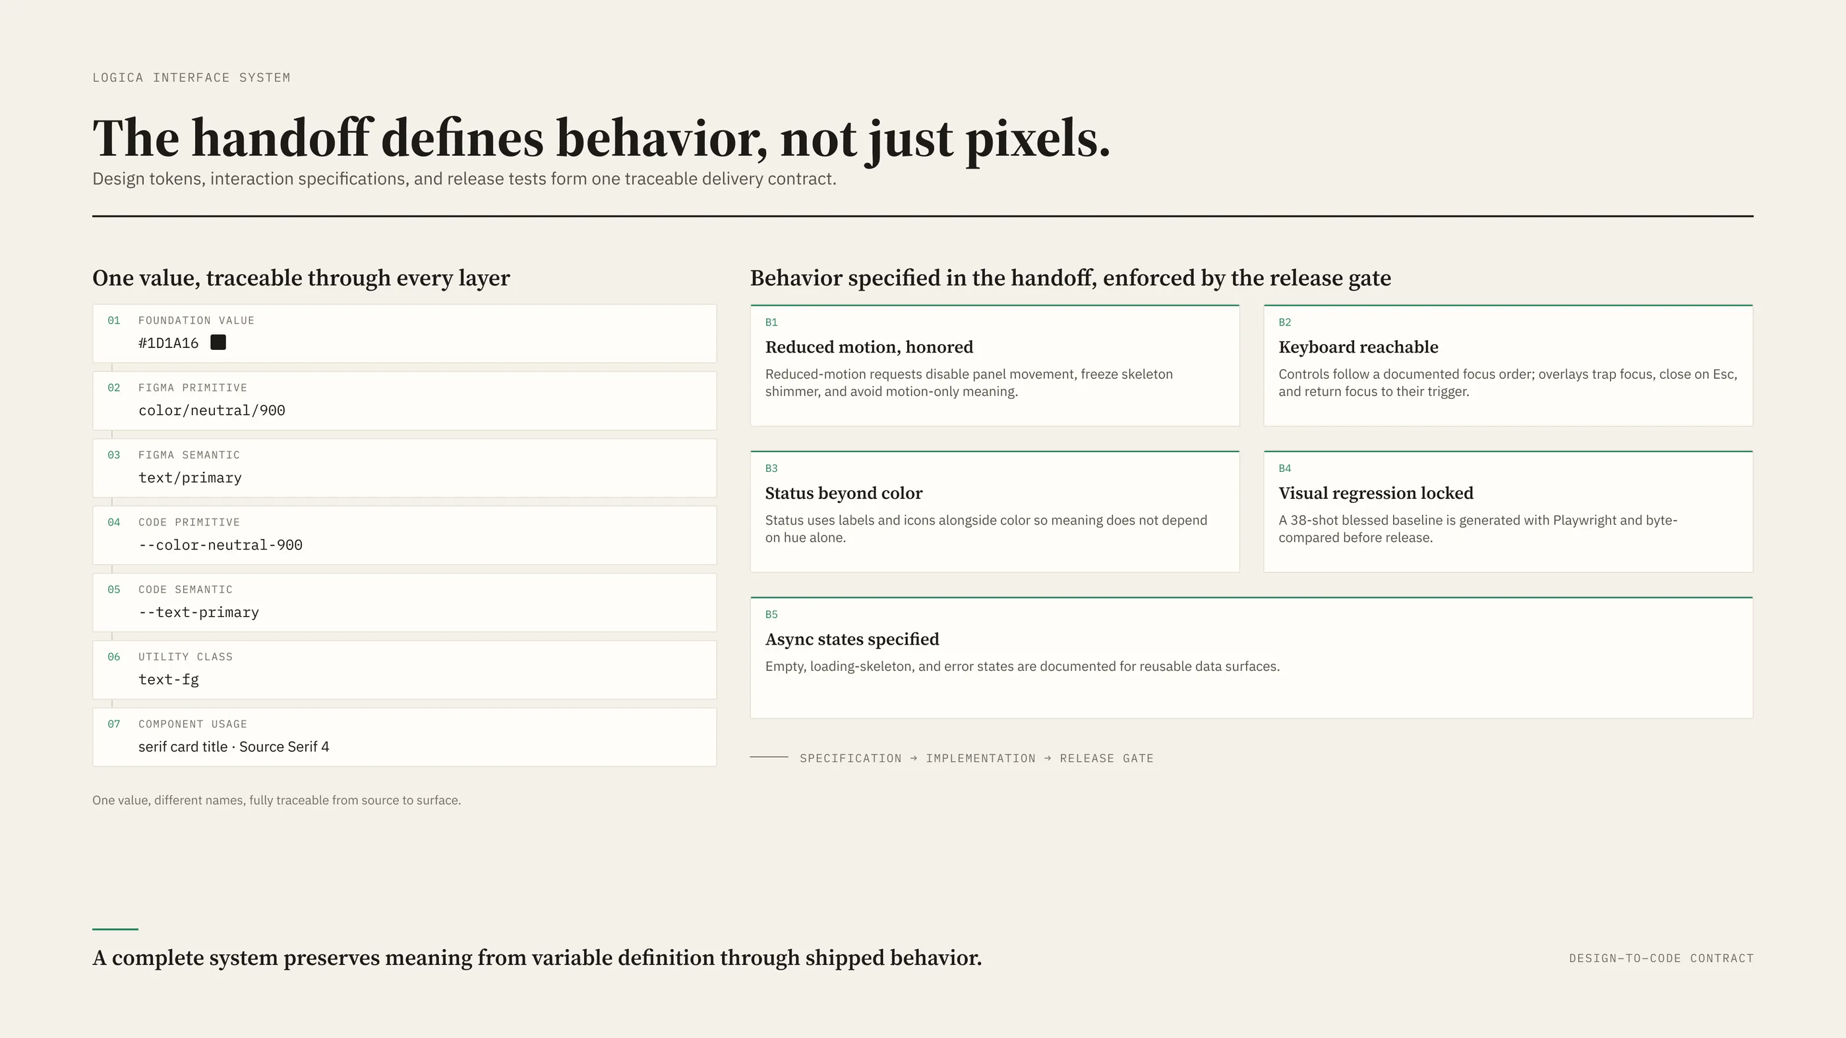Image resolution: width=1846 pixels, height=1038 pixels.
Task: Select the Utility Class text-fg row
Action: pos(404,670)
